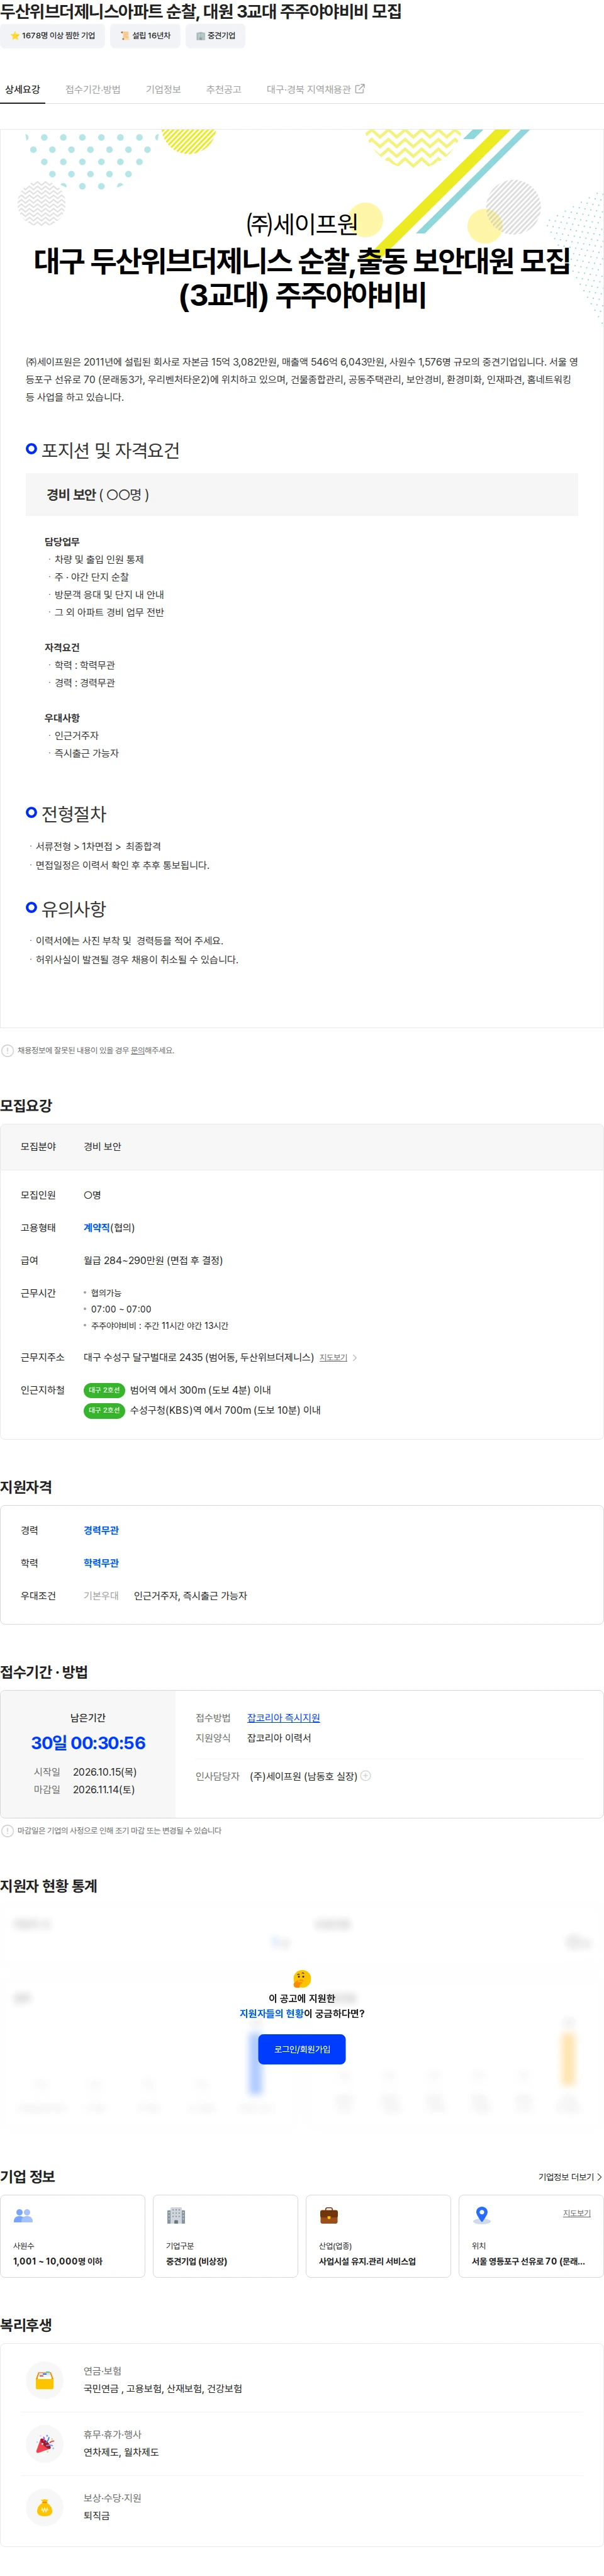Open 대구·경북 지역채용관 tab link
The width and height of the screenshot is (604, 2576).
315,89
